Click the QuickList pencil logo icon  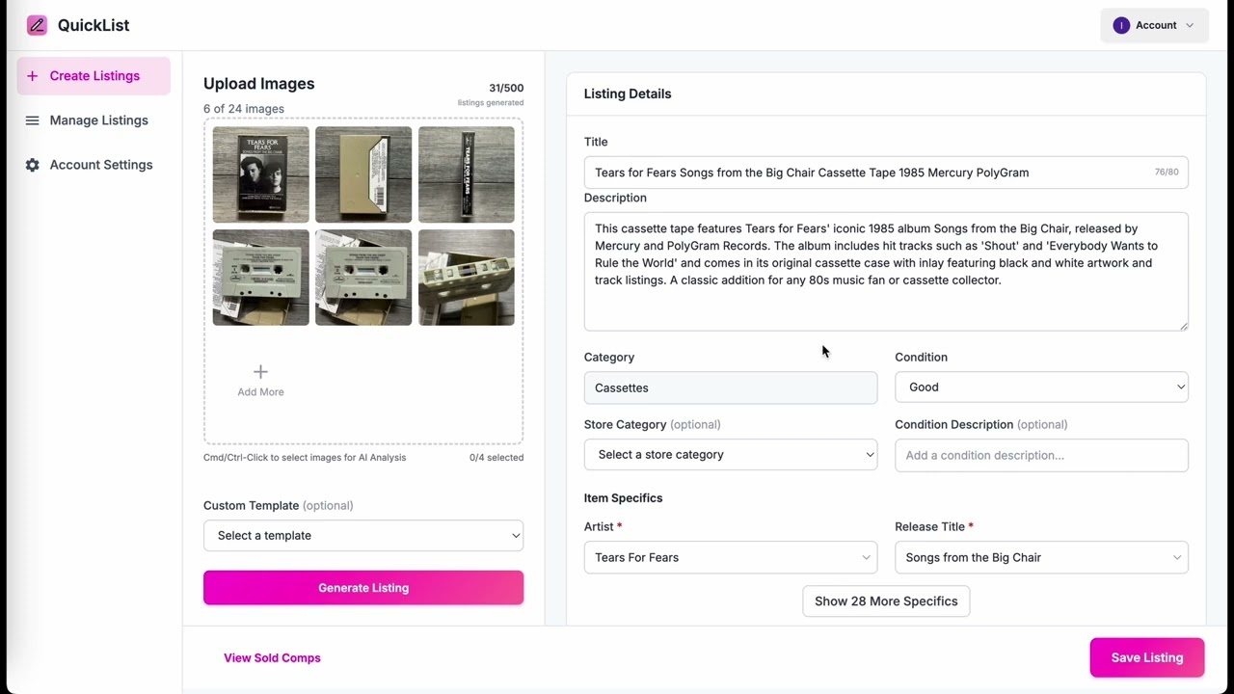click(37, 25)
